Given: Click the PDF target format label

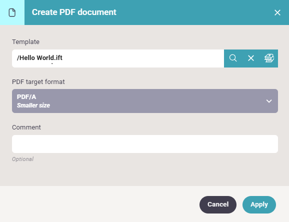Looking at the screenshot, I should 38,81.
